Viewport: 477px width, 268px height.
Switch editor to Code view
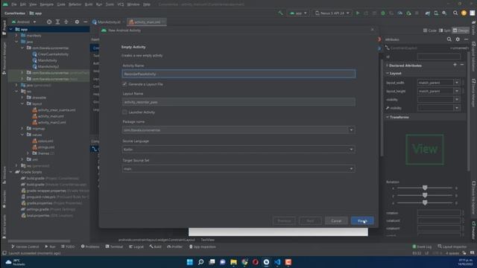[x=430, y=31]
